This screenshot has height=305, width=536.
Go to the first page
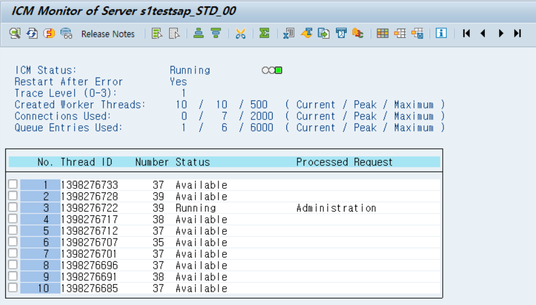click(466, 33)
